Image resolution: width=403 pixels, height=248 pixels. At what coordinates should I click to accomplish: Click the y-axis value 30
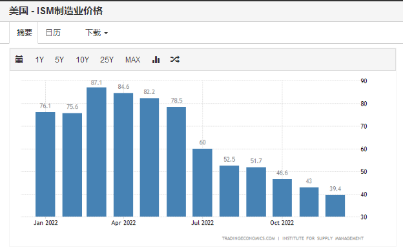(x=364, y=217)
